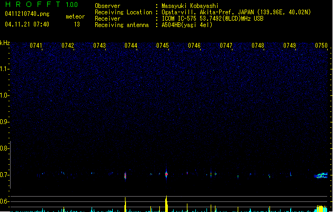333x212 pixels.
Task: Click the long green echo near 0750
Action: click(321, 175)
